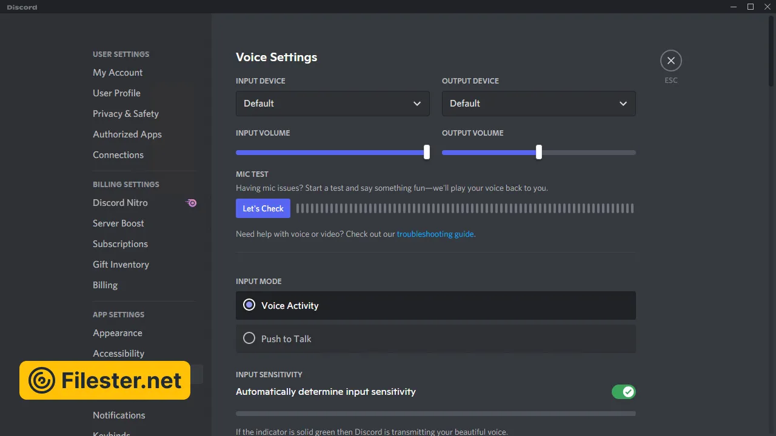Close settings with the ESC X icon
The height and width of the screenshot is (436, 776).
[671, 61]
